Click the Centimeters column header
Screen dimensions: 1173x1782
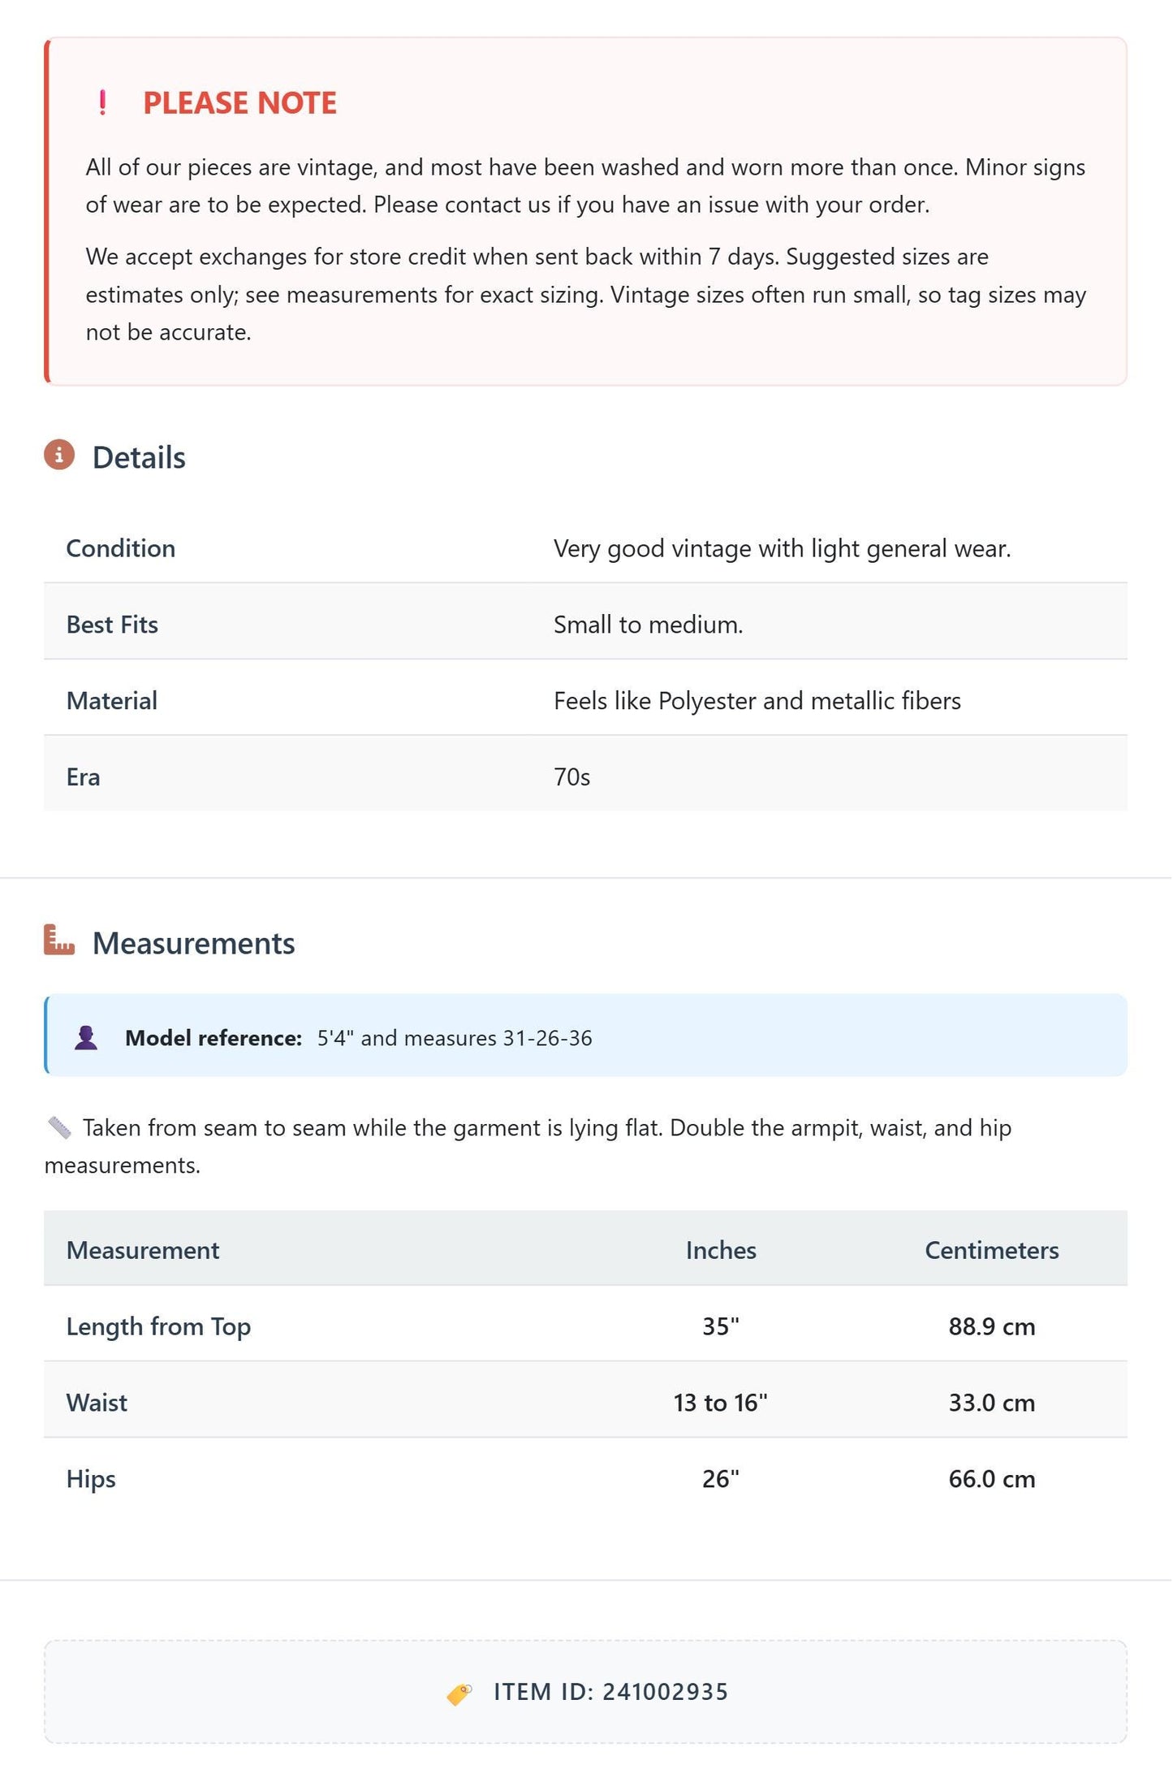(x=991, y=1250)
